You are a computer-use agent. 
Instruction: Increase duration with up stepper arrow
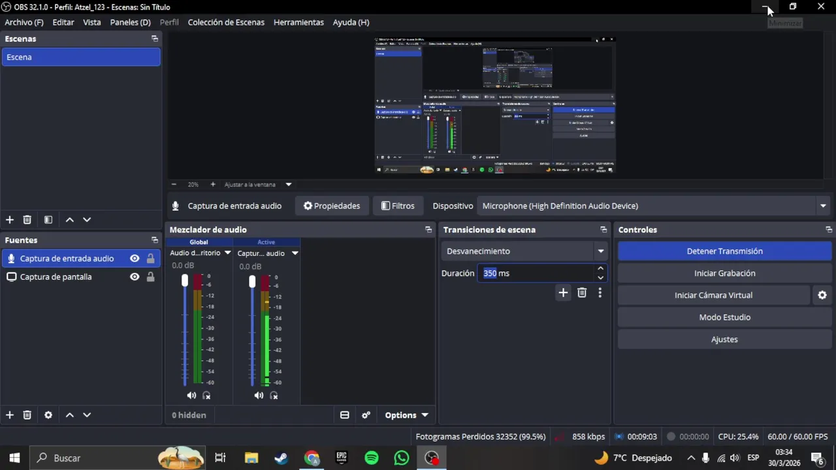(600, 269)
